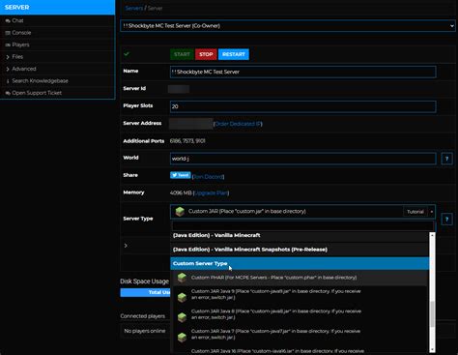Click the red STOP button
The image size is (458, 355).
tap(206, 54)
